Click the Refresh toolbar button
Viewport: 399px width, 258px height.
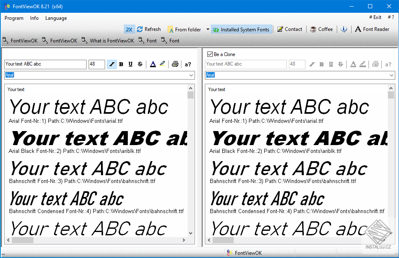(x=149, y=30)
